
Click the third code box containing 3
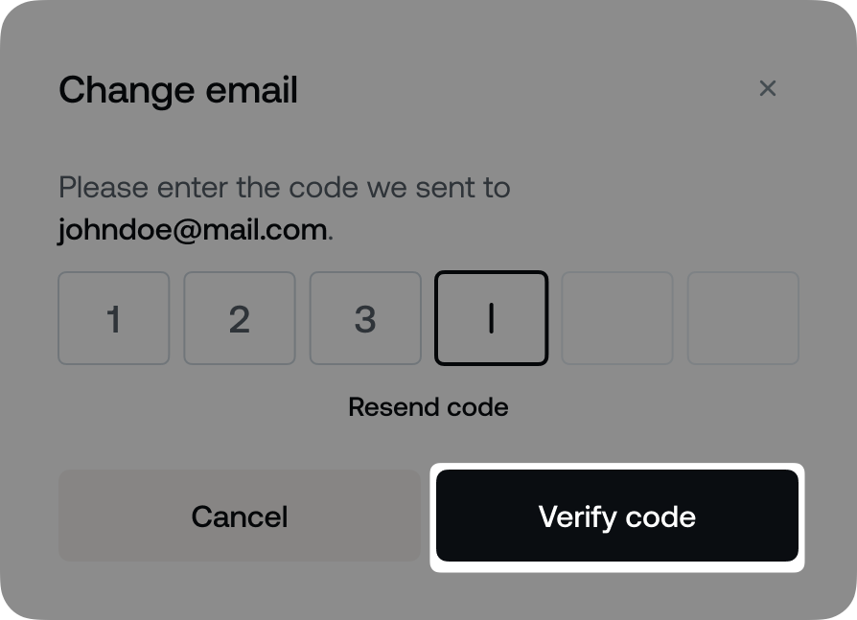pos(365,318)
